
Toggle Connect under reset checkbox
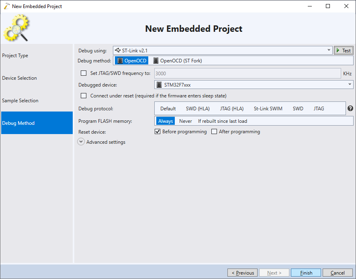pyautogui.click(x=84, y=95)
